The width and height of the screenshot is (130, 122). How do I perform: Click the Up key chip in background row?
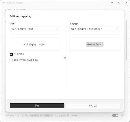(x=18, y=116)
